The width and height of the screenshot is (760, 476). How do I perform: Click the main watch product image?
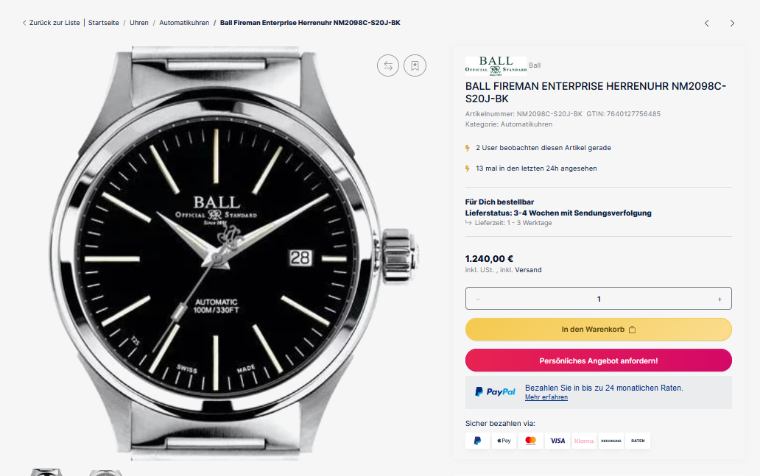pos(236,254)
